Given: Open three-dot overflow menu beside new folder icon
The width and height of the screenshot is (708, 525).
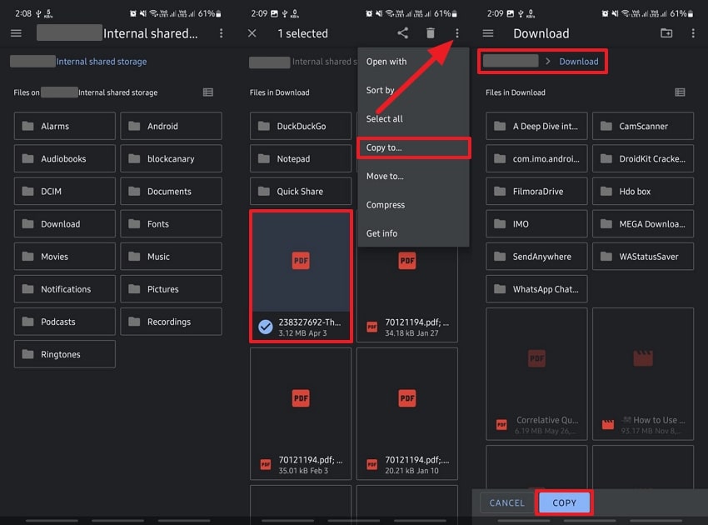Looking at the screenshot, I should pyautogui.click(x=693, y=33).
